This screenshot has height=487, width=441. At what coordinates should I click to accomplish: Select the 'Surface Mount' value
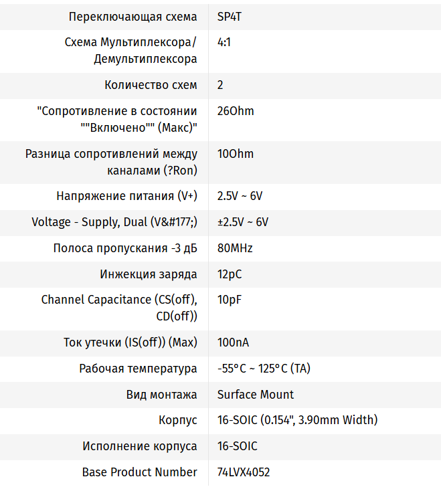click(x=256, y=394)
